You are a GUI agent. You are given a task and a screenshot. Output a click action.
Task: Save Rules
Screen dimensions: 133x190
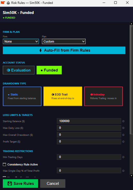click(x=20, y=184)
